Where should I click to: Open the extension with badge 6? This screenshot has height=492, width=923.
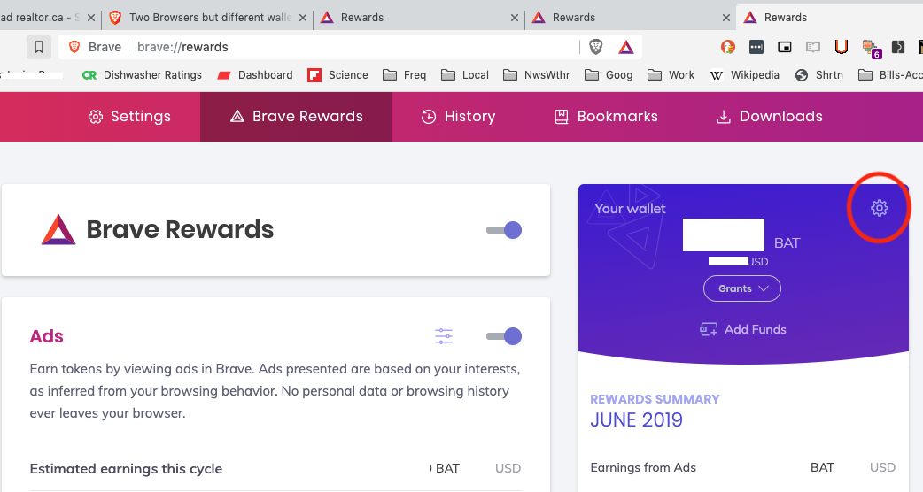coord(871,48)
